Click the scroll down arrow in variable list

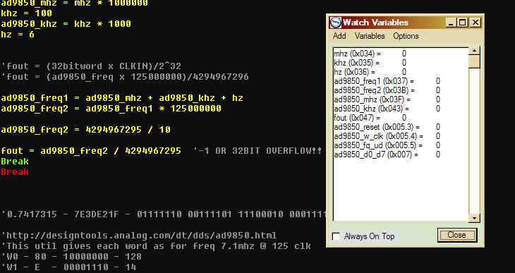474,218
